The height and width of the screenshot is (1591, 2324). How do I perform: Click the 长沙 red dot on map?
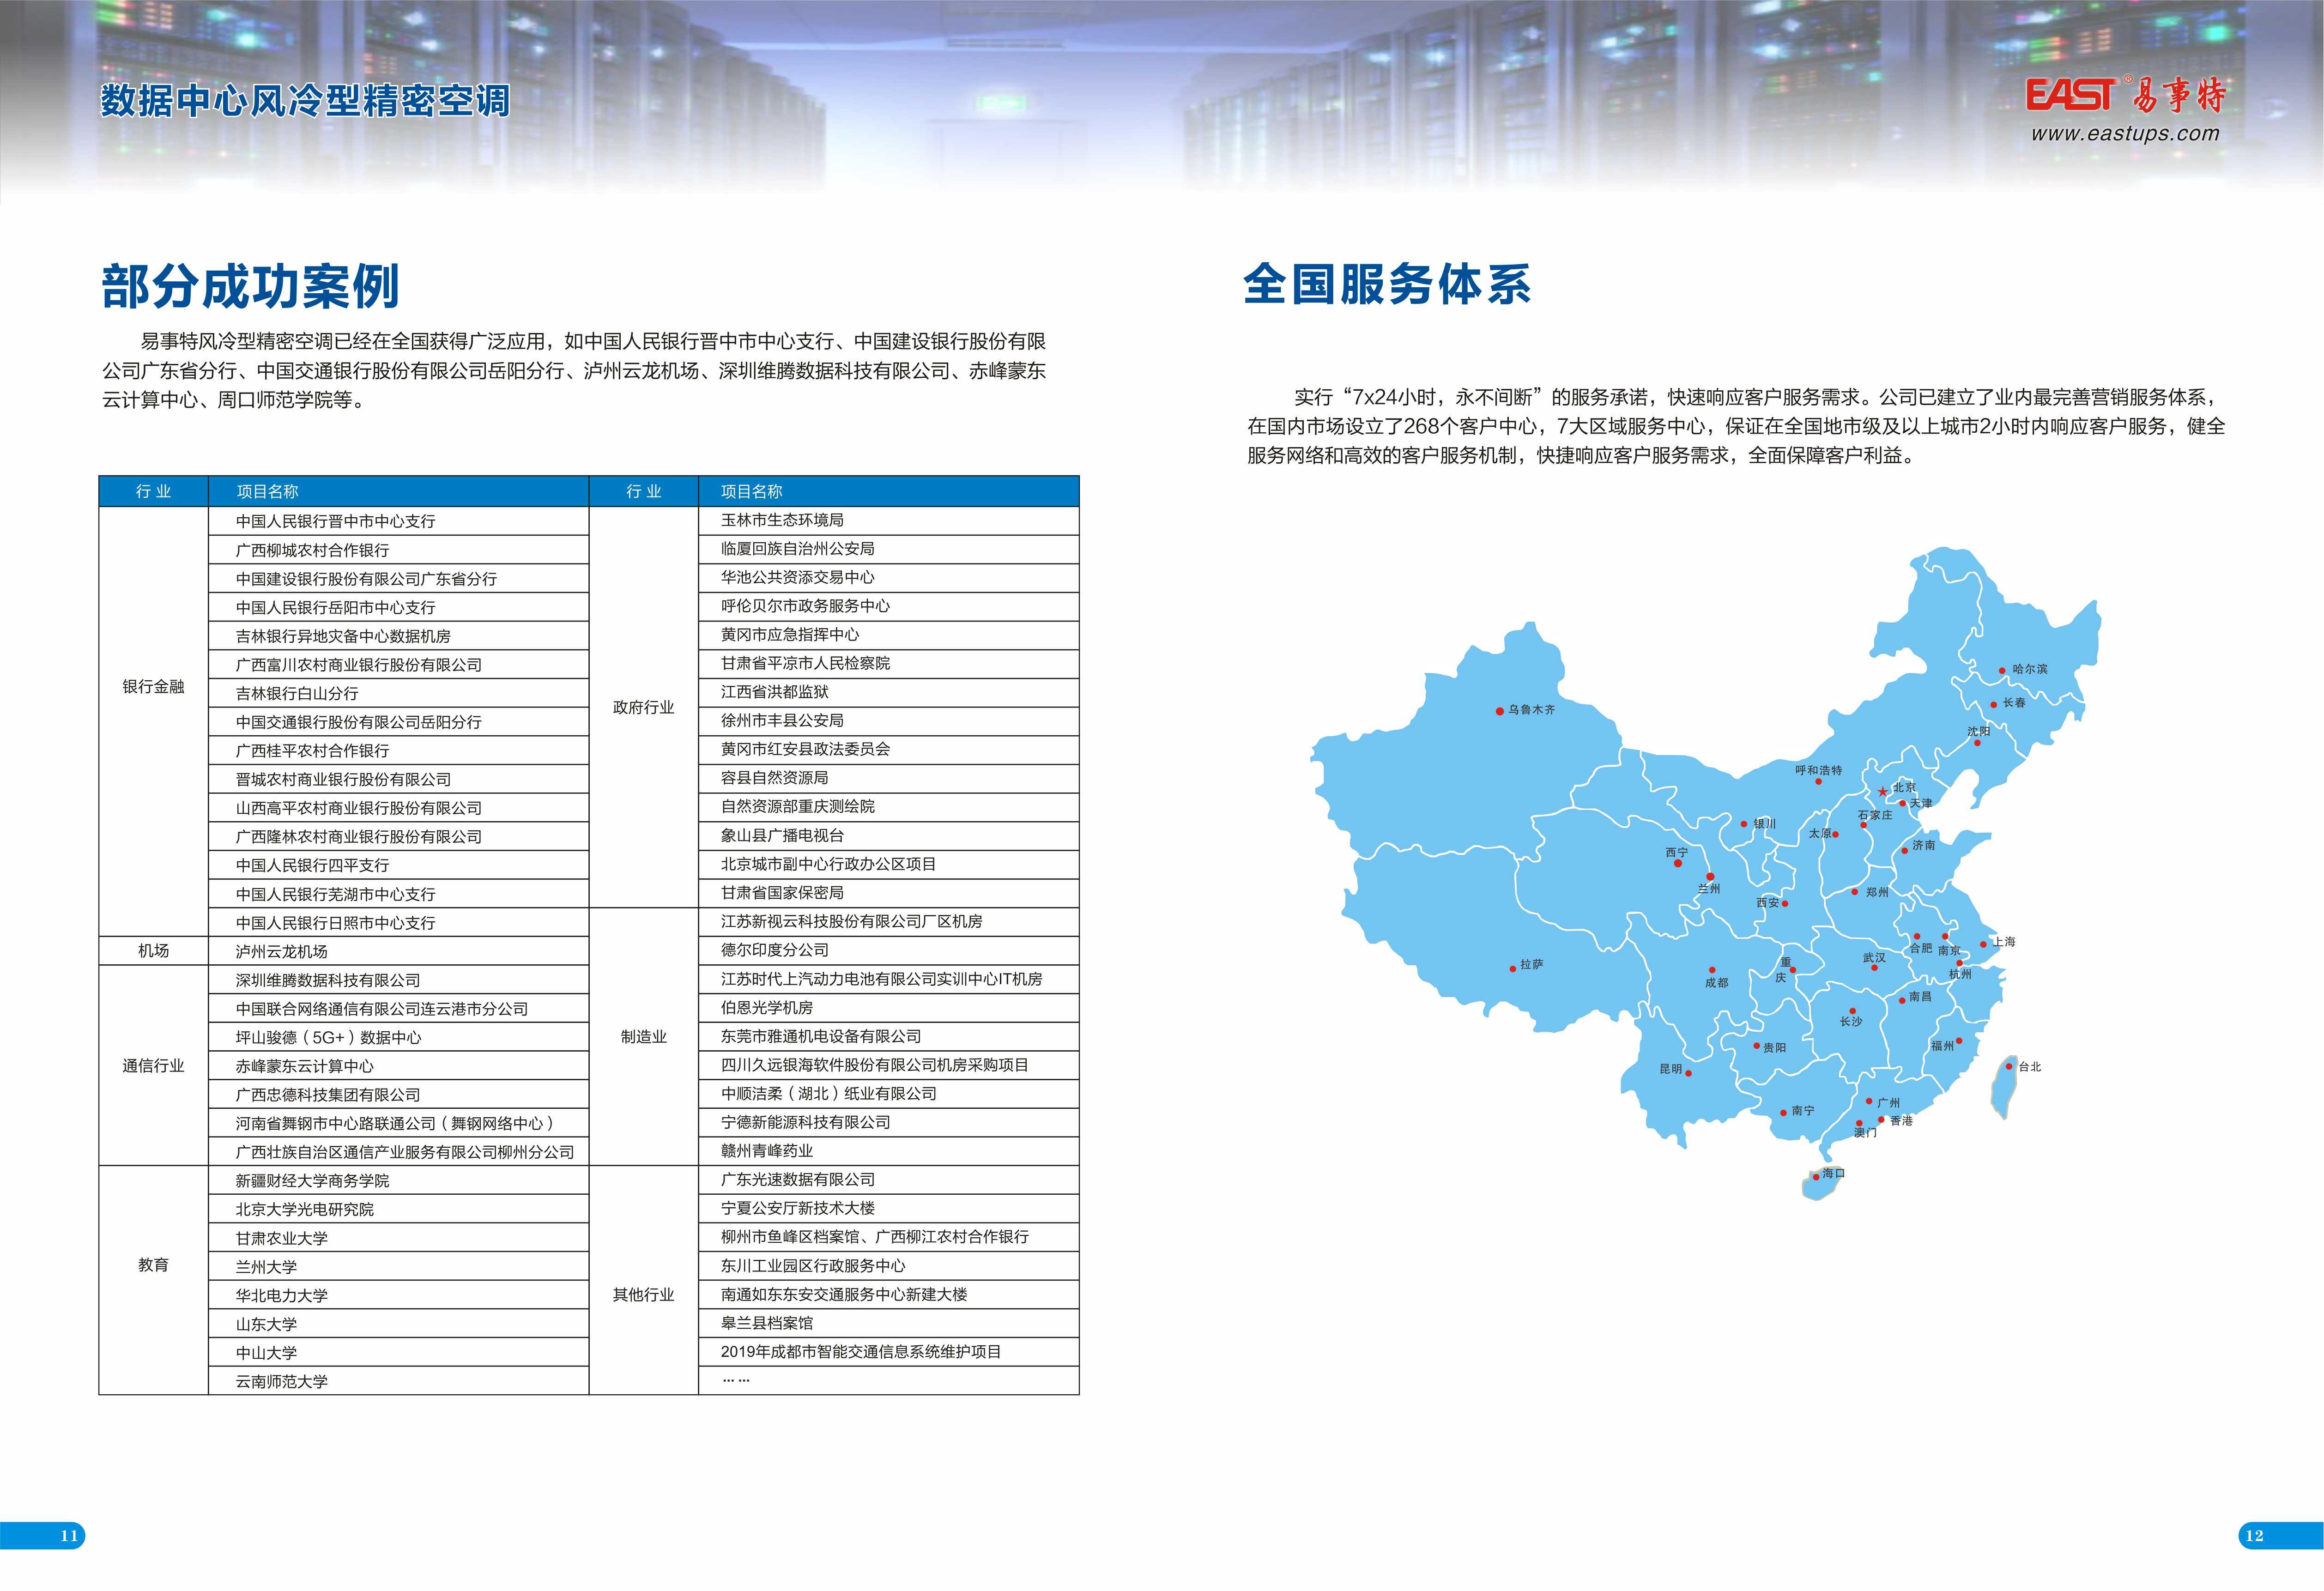tap(1852, 1011)
